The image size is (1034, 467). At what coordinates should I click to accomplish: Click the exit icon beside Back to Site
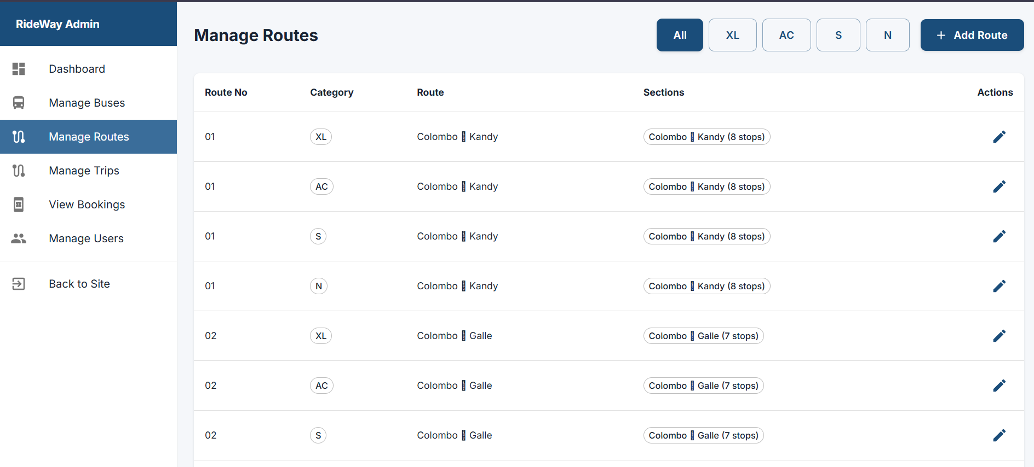point(19,284)
